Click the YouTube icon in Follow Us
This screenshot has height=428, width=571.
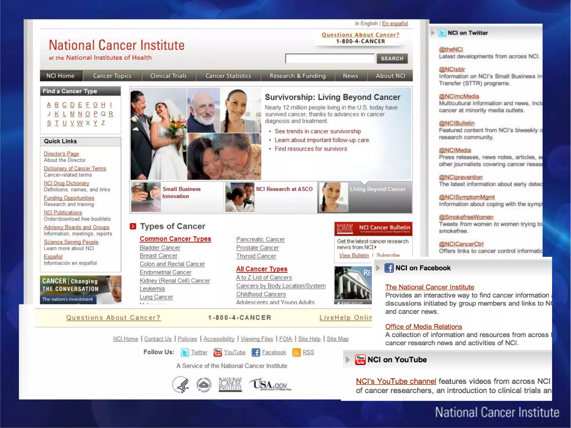pos(217,352)
